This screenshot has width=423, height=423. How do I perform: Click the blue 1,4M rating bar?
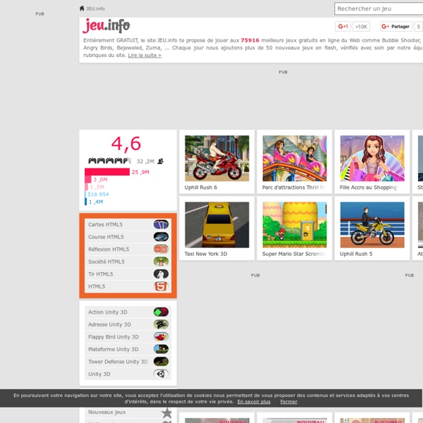(86, 202)
